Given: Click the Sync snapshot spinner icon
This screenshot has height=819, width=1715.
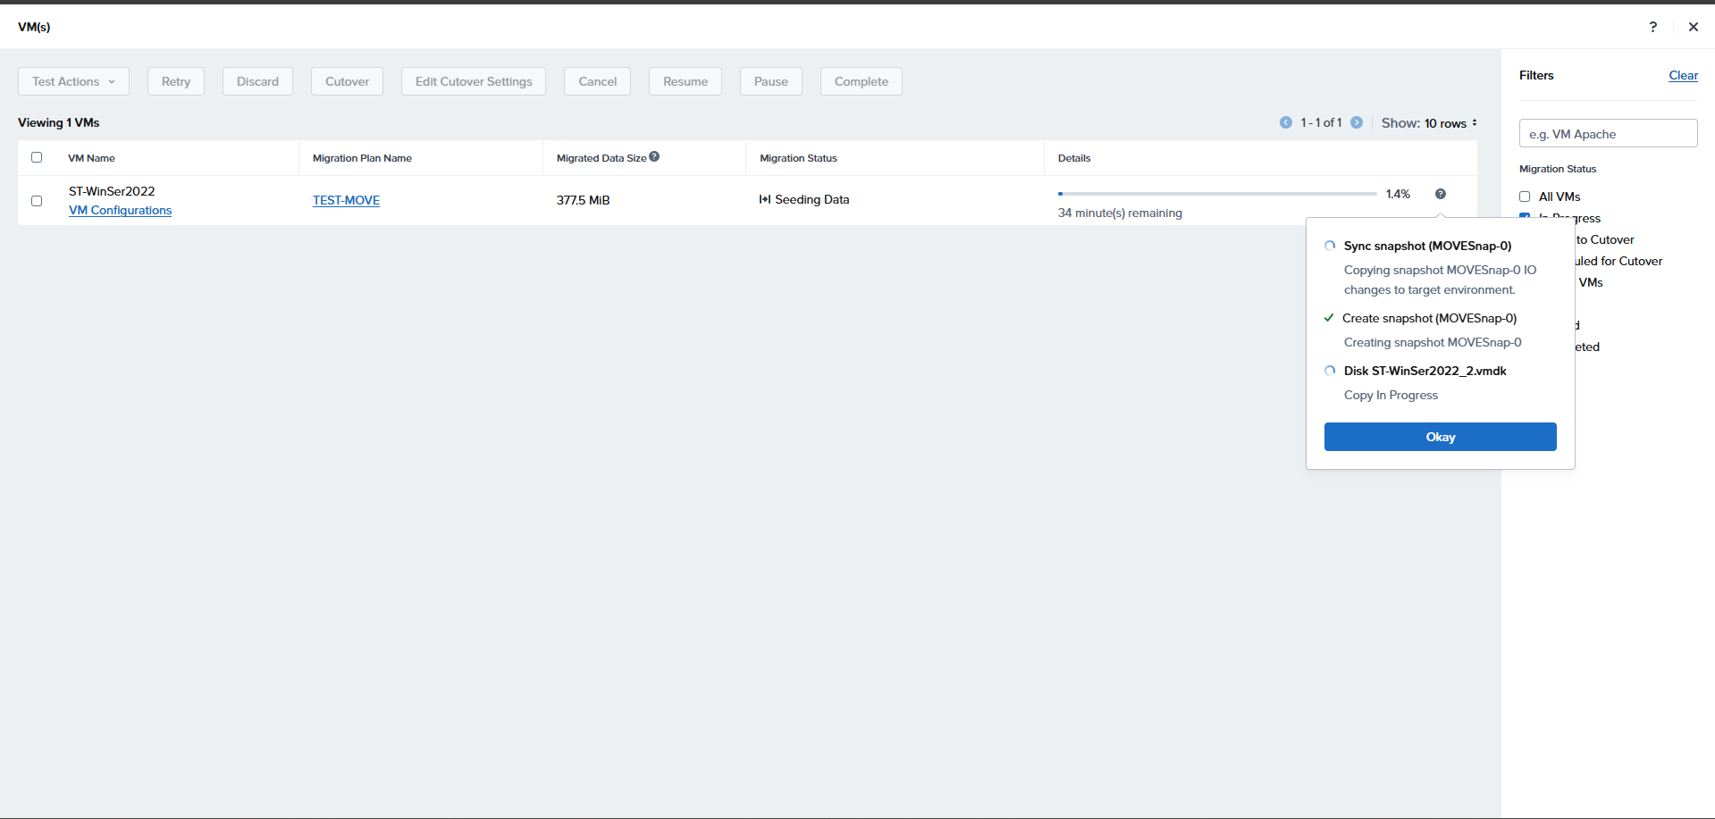Looking at the screenshot, I should coord(1330,246).
